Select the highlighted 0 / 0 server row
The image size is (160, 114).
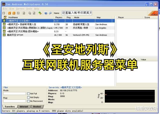tap(58, 21)
